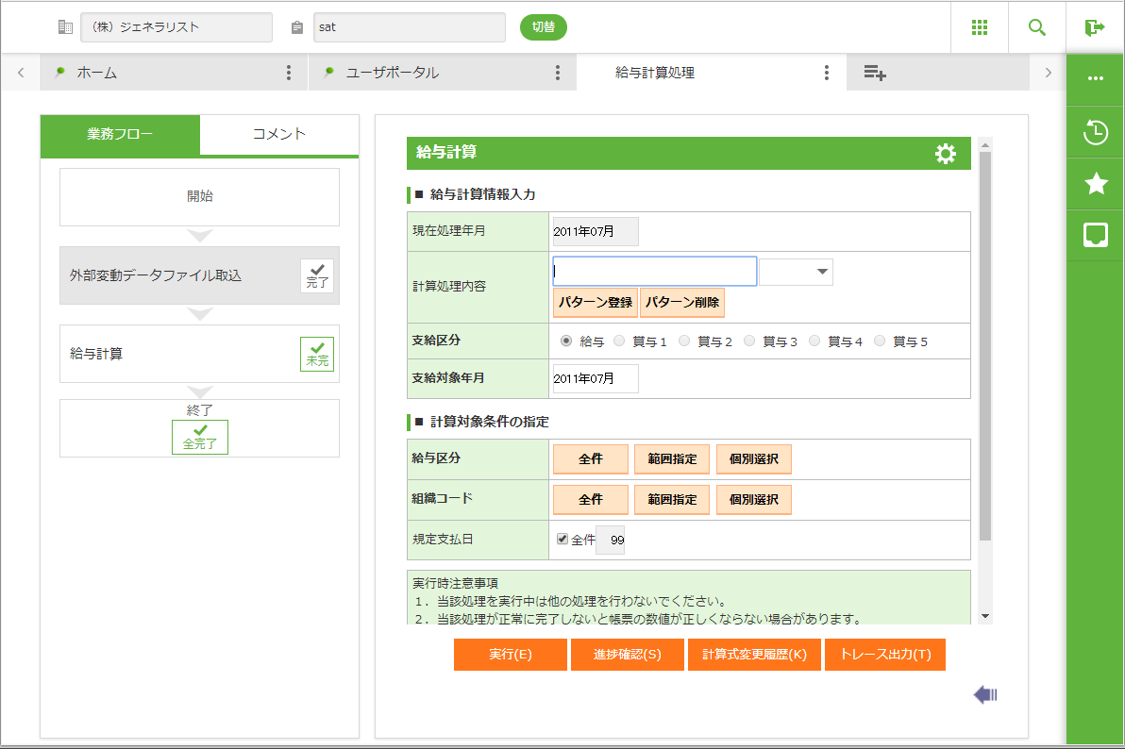Open the 計算処理内容 pattern dropdown
1125x749 pixels.
pyautogui.click(x=797, y=272)
